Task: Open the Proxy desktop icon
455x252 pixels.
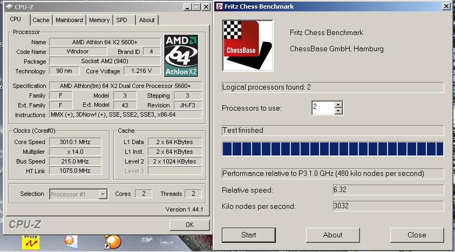Action: coord(31,242)
